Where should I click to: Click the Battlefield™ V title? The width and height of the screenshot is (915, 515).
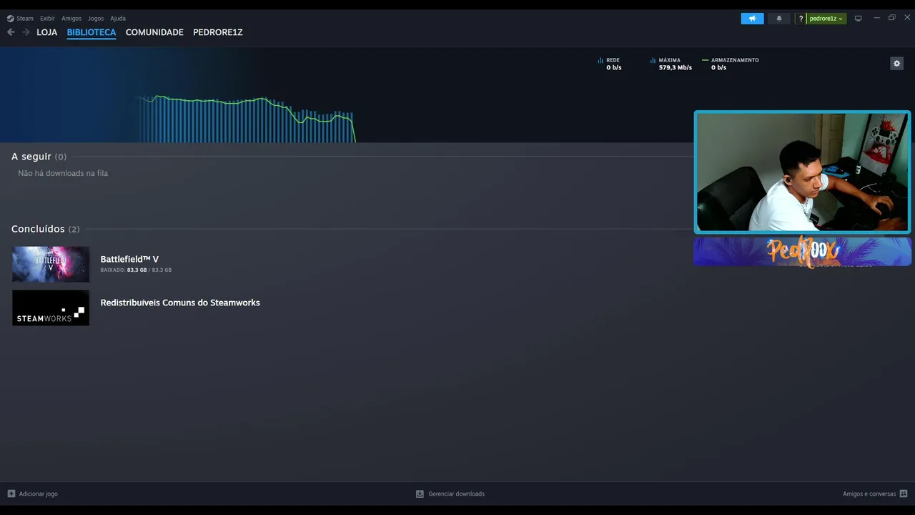coord(129,260)
